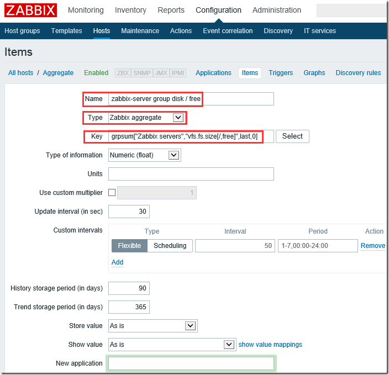389x375 pixels.
Task: Click the History storage period field
Action: point(129,288)
